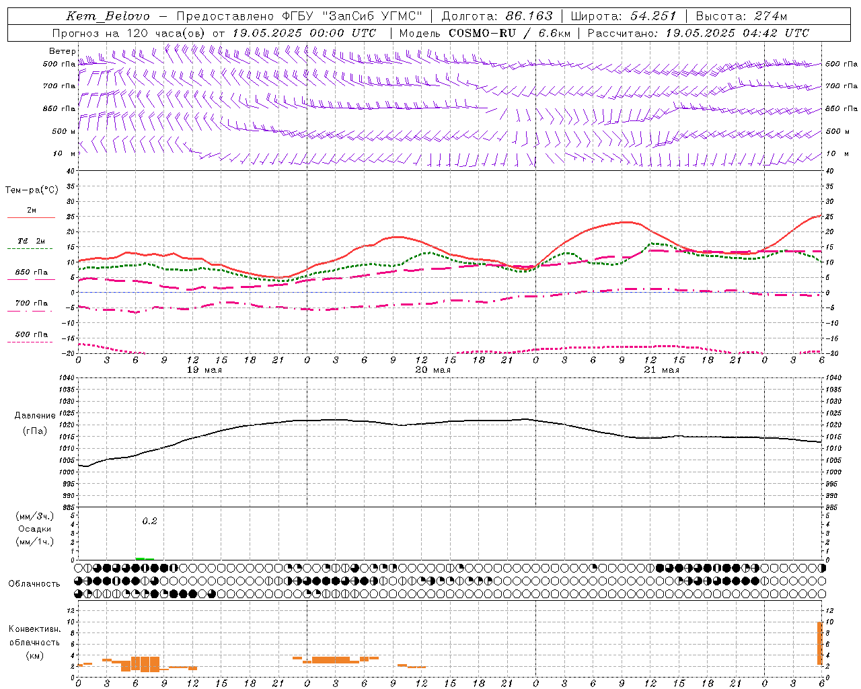Click the '2м' temperature legend entry
The height and width of the screenshot is (689, 861).
point(32,211)
